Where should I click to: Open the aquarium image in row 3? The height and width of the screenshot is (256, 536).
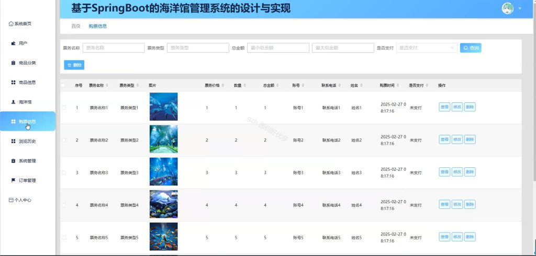coord(163,171)
